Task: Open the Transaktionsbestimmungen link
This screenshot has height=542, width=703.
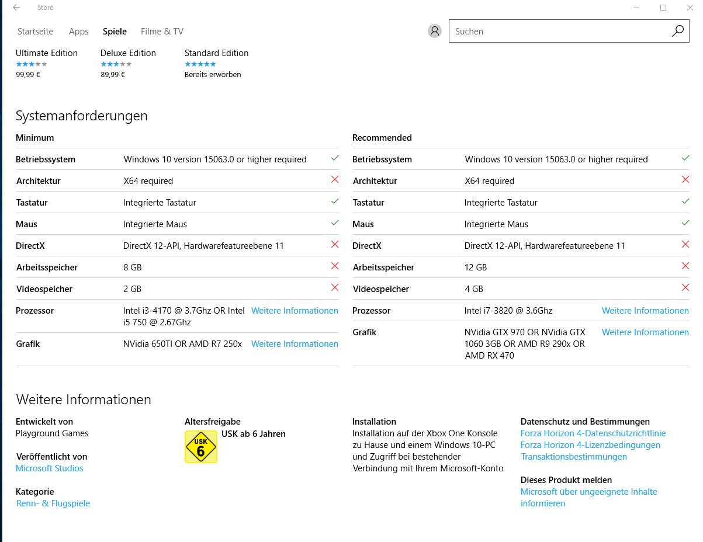Action: point(574,457)
